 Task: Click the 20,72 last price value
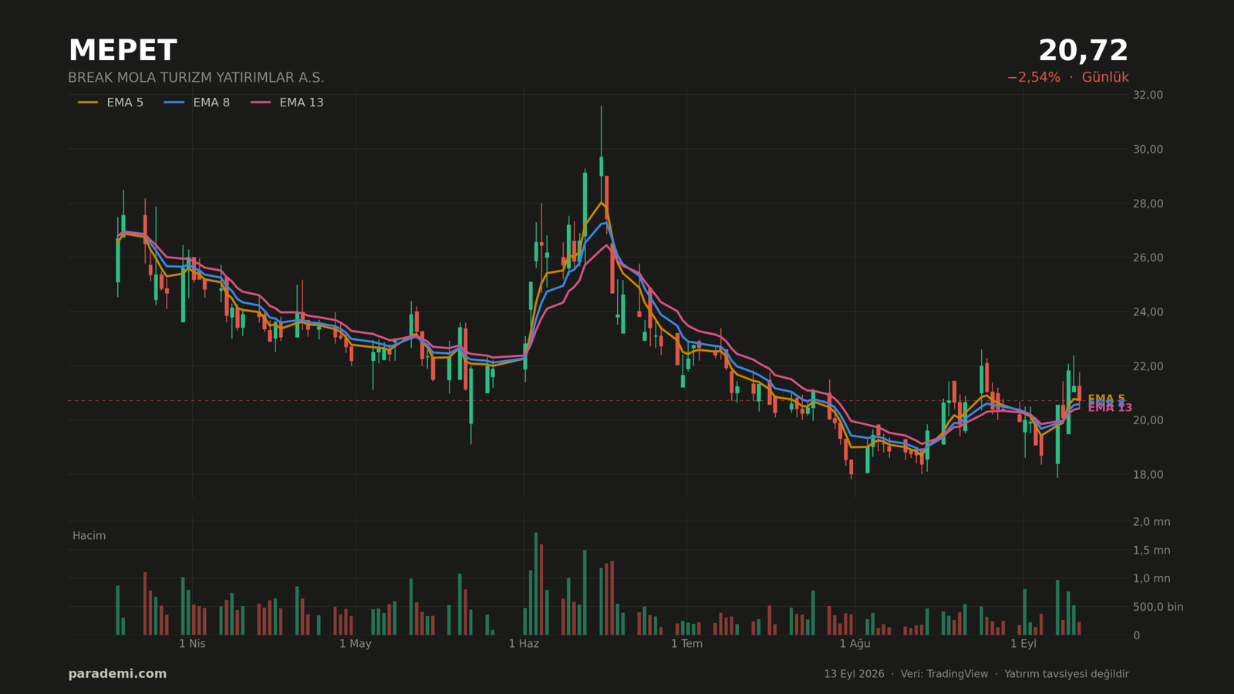point(1083,51)
